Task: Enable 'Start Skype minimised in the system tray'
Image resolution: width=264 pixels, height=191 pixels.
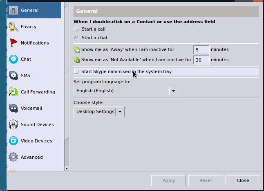Action: point(76,72)
